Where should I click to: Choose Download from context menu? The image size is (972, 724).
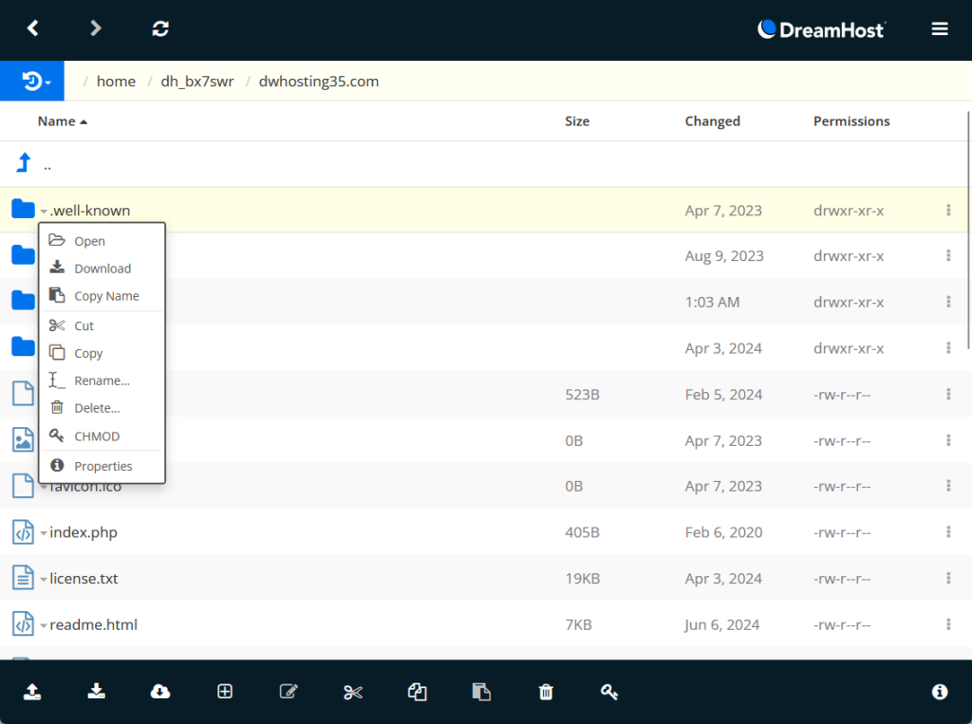[102, 268]
